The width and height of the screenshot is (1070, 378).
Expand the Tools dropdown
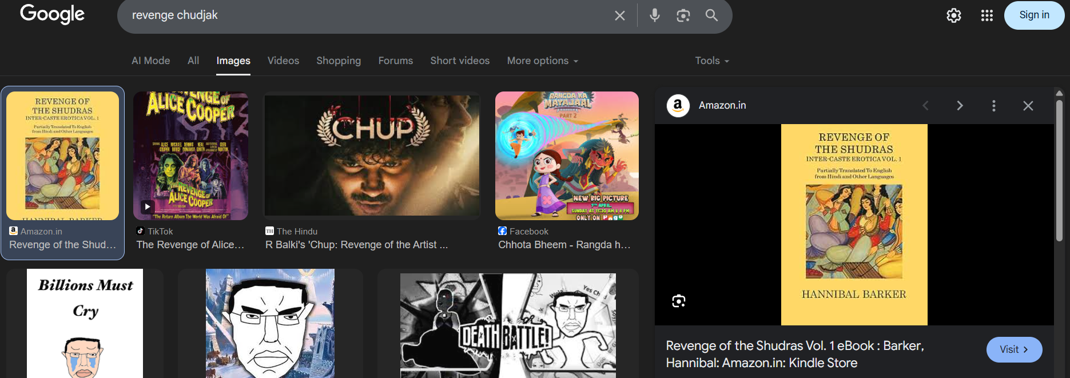coord(712,61)
